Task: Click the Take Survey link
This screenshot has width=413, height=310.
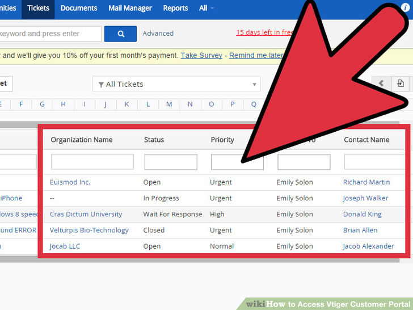Action: pos(201,56)
